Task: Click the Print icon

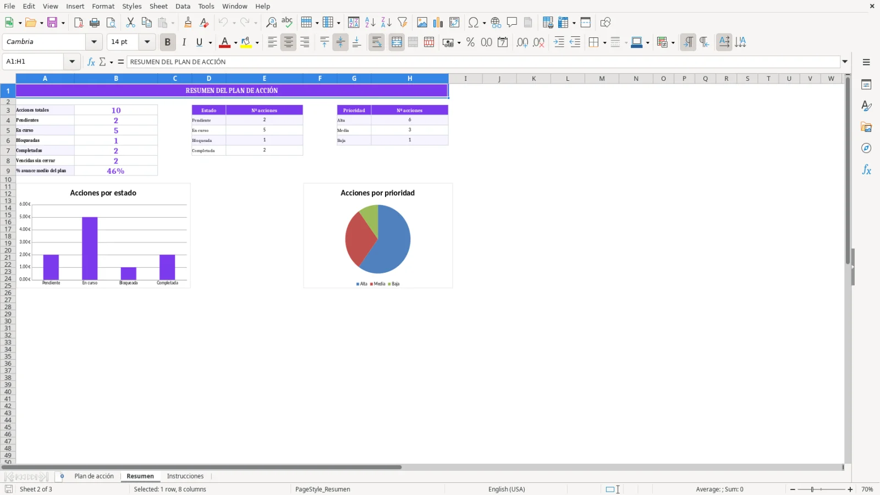Action: coord(95,23)
